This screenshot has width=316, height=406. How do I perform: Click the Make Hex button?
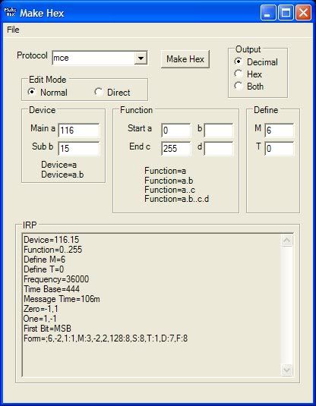point(185,59)
